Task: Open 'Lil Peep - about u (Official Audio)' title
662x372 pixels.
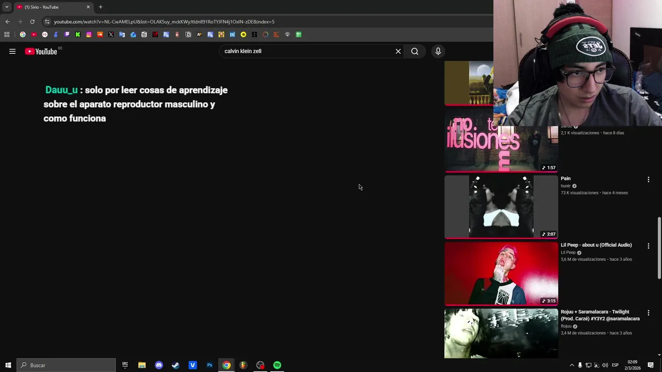Action: pyautogui.click(x=596, y=245)
